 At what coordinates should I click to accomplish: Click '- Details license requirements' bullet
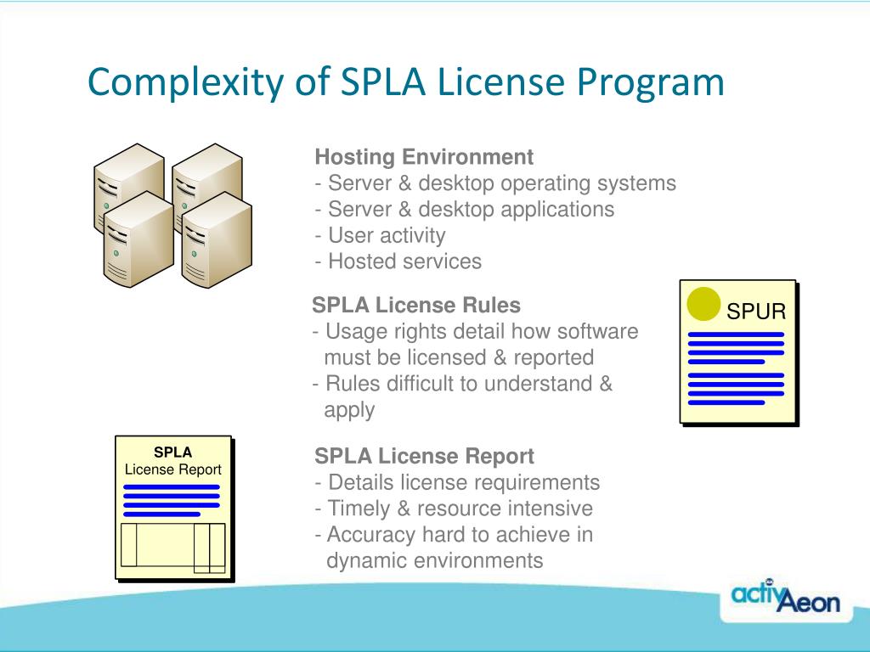point(457,483)
